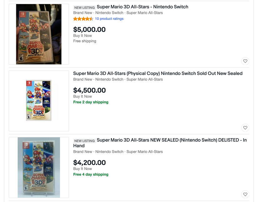The height and width of the screenshot is (202, 258).
Task: Open the 10 product ratings link
Action: (109, 19)
